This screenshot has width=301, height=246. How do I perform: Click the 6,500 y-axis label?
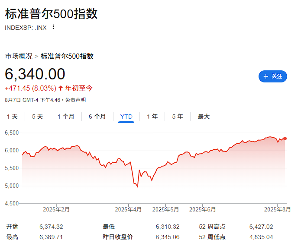[x=12, y=133]
